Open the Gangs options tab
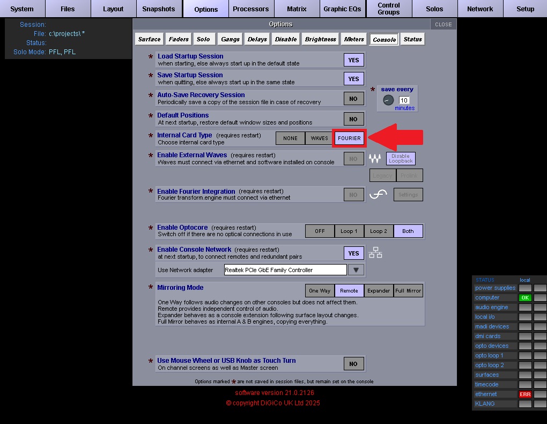 [x=230, y=39]
